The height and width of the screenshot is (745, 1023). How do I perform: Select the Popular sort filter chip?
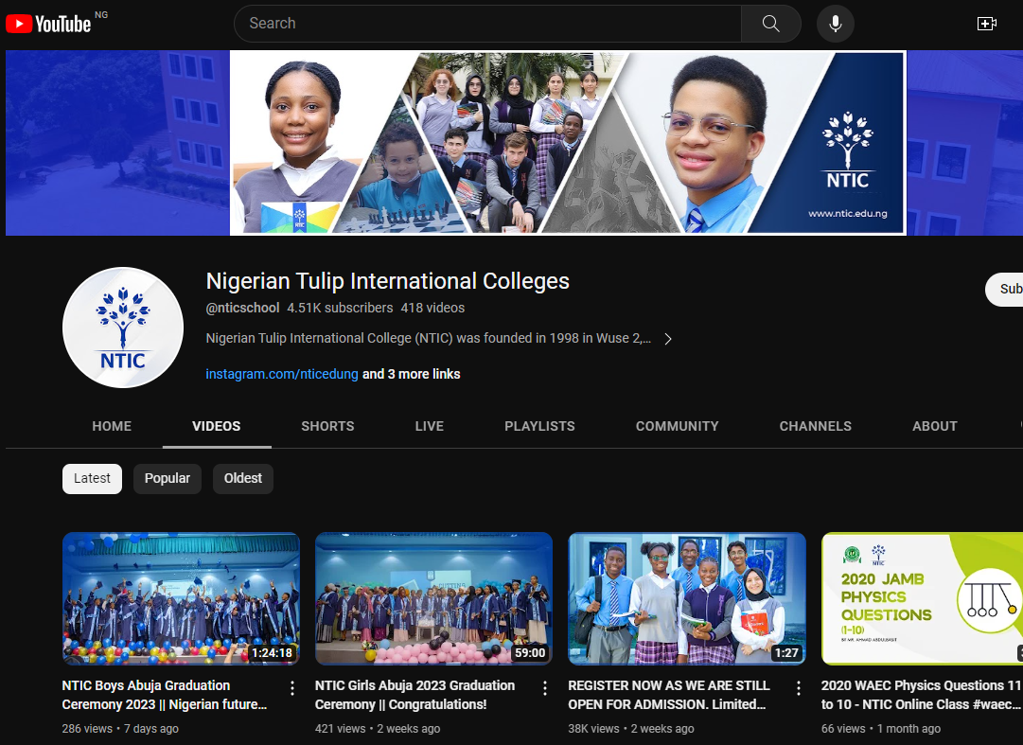(168, 478)
